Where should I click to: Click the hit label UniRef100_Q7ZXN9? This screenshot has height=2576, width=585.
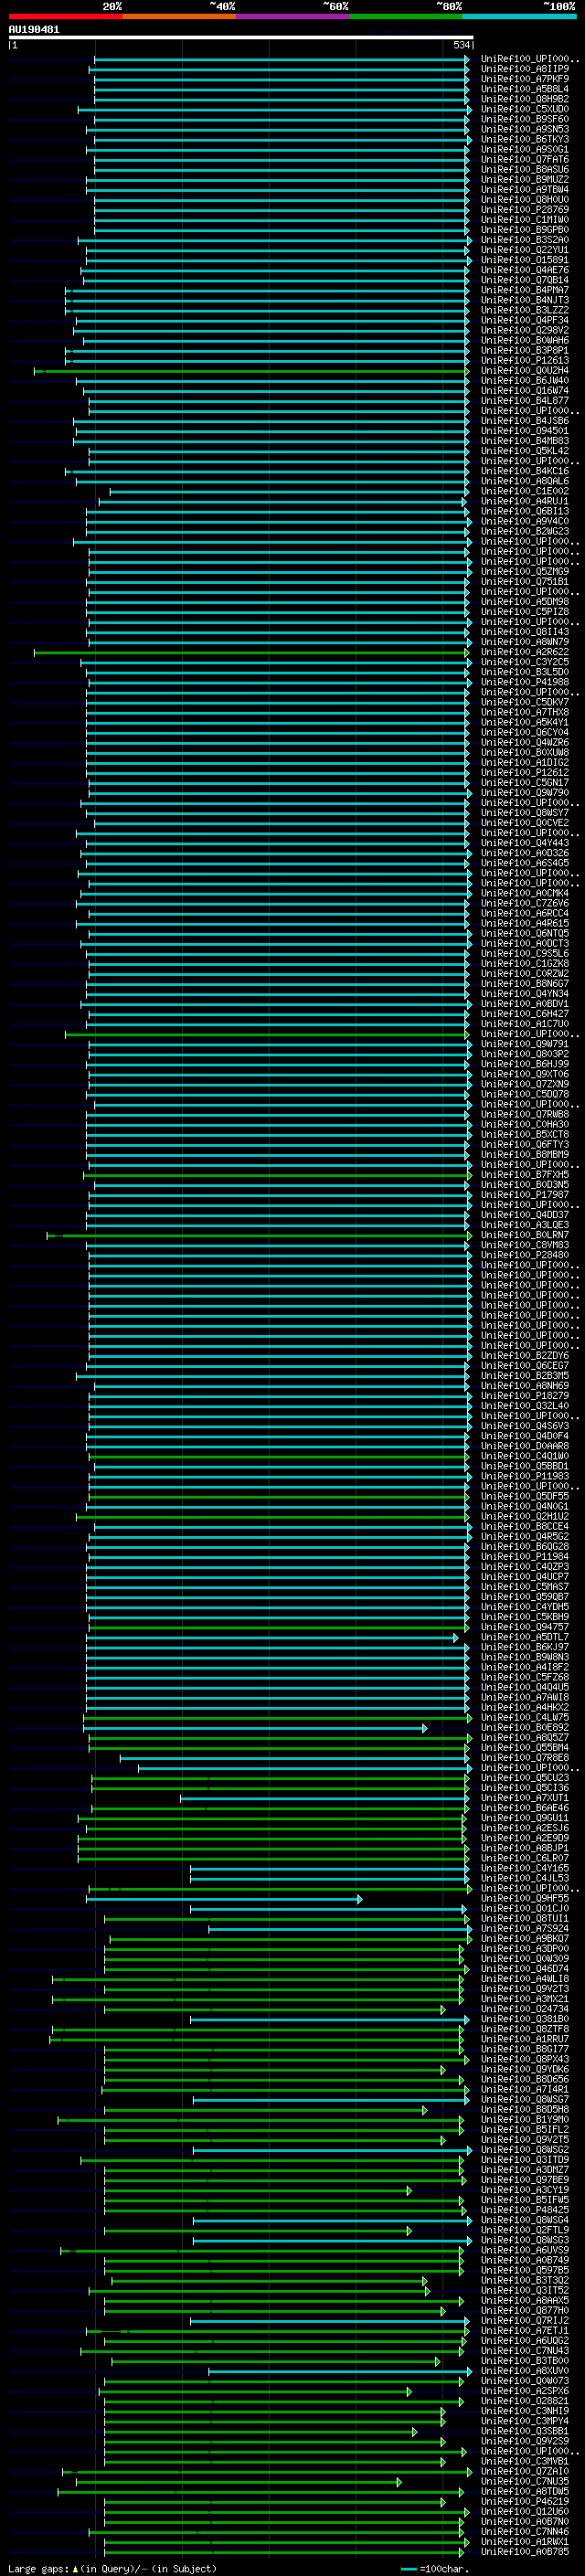pos(525,1084)
